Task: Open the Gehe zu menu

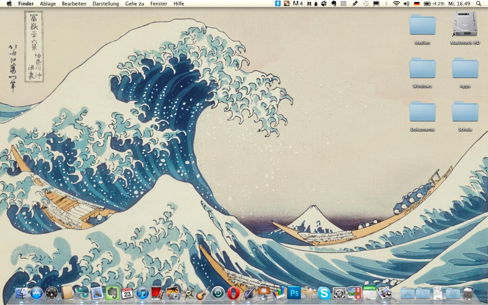Action: [135, 3]
